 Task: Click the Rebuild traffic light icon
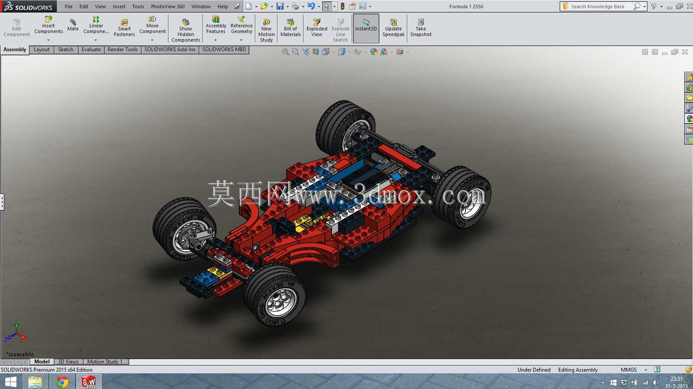click(x=343, y=6)
